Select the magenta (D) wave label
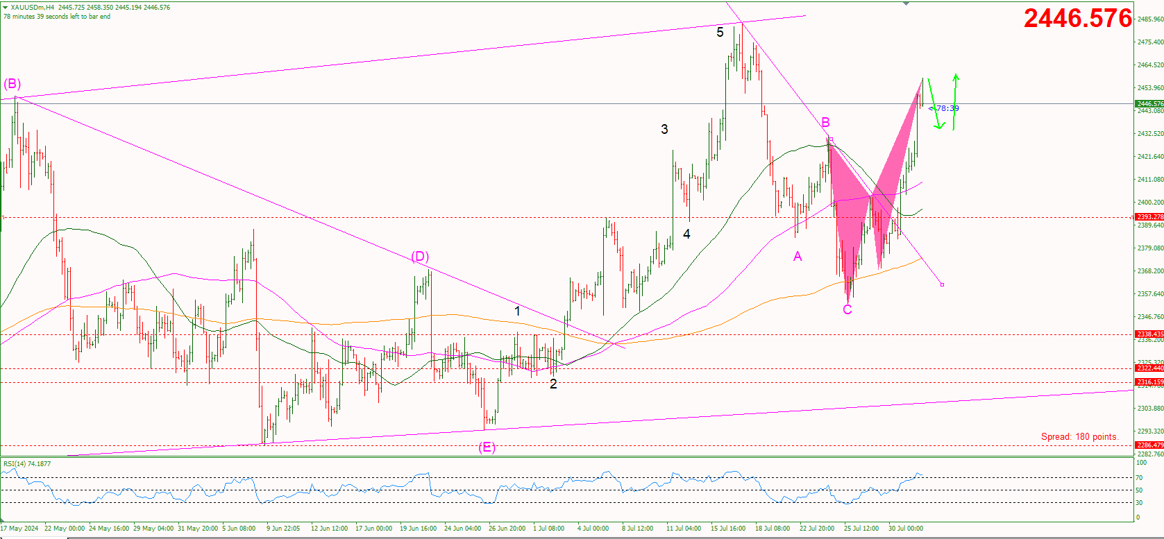Screen dimensions: 1164x539 click(420, 257)
